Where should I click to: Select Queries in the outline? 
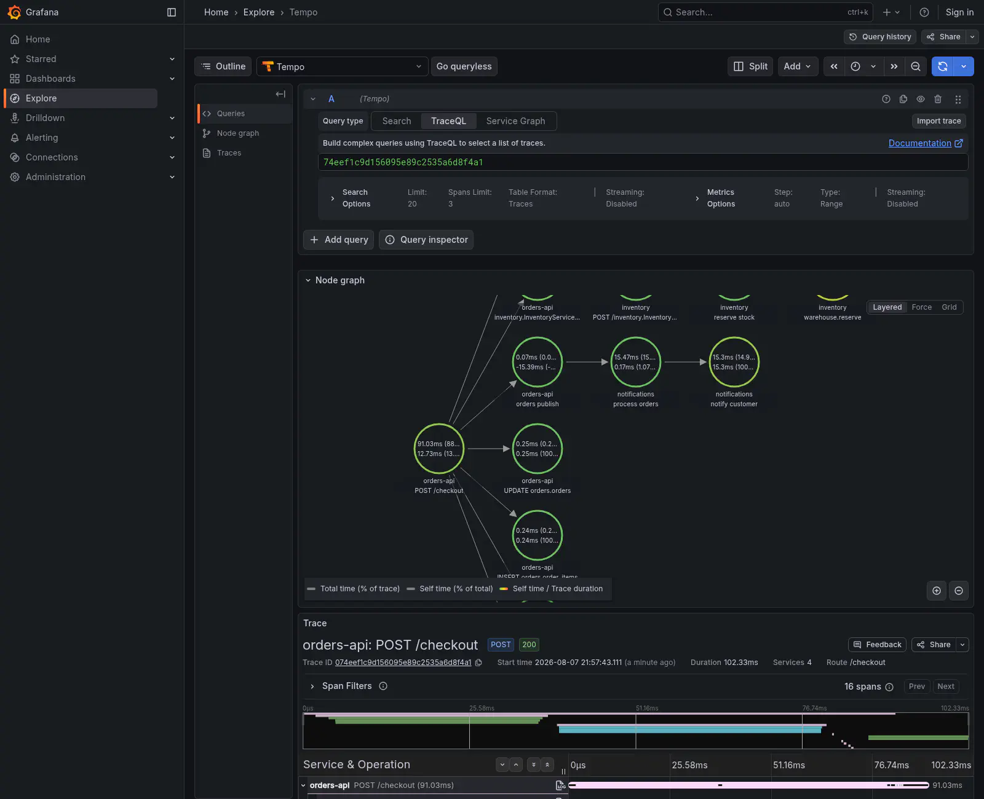pyautogui.click(x=245, y=114)
